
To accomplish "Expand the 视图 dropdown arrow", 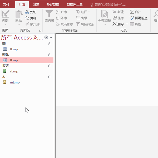I will 6,24.
